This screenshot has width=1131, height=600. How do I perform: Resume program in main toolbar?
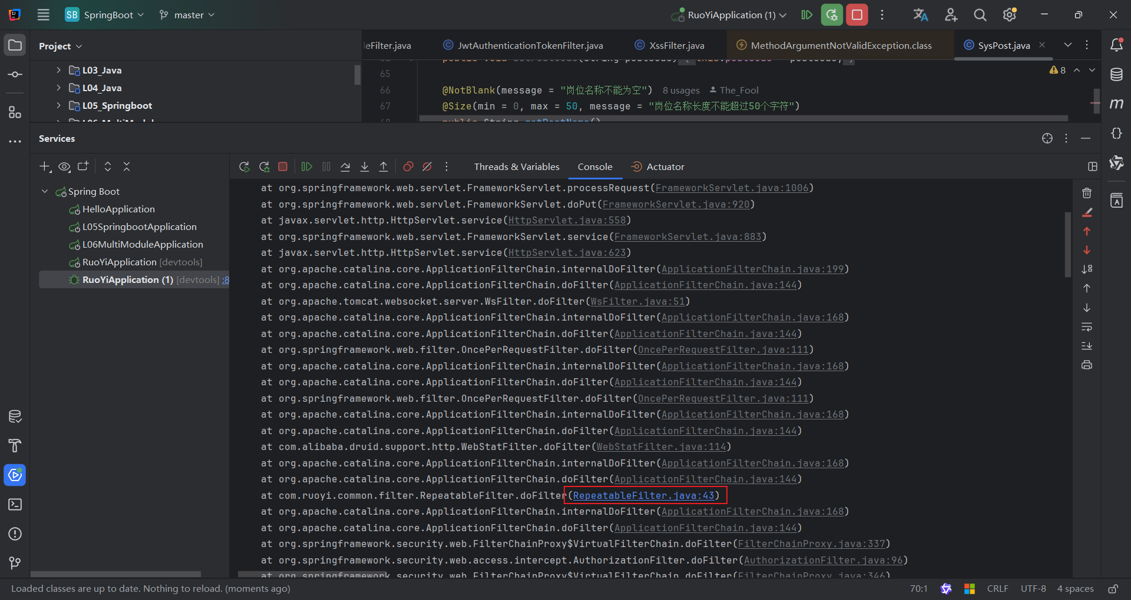(807, 15)
